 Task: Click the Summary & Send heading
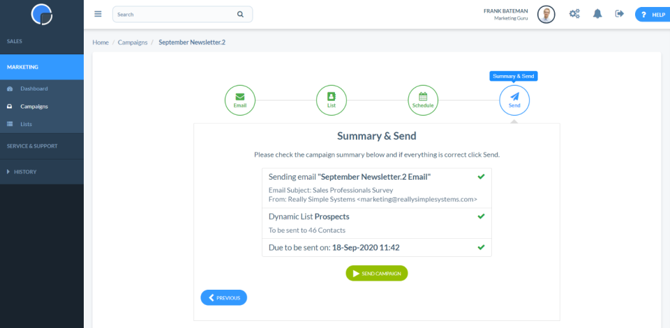pos(376,136)
